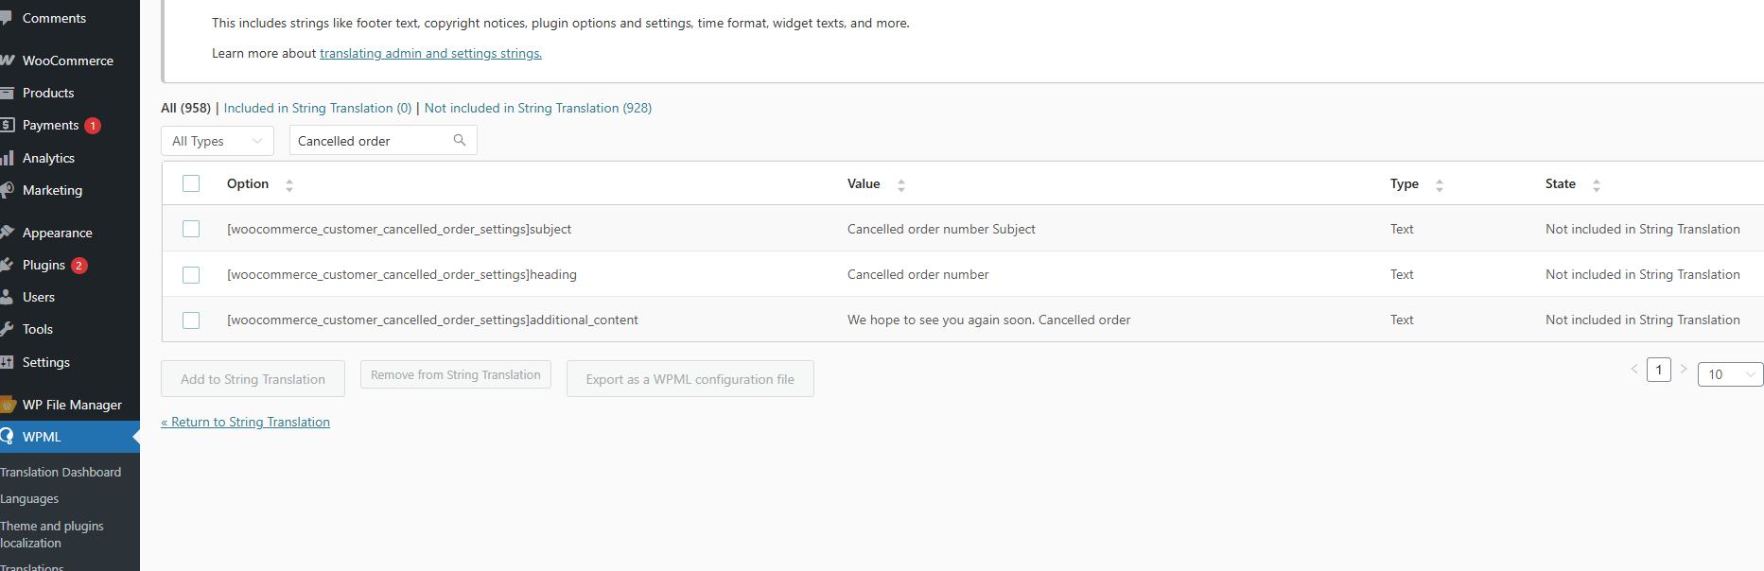The width and height of the screenshot is (1764, 571).
Task: Go to next page arrow
Action: click(1683, 369)
